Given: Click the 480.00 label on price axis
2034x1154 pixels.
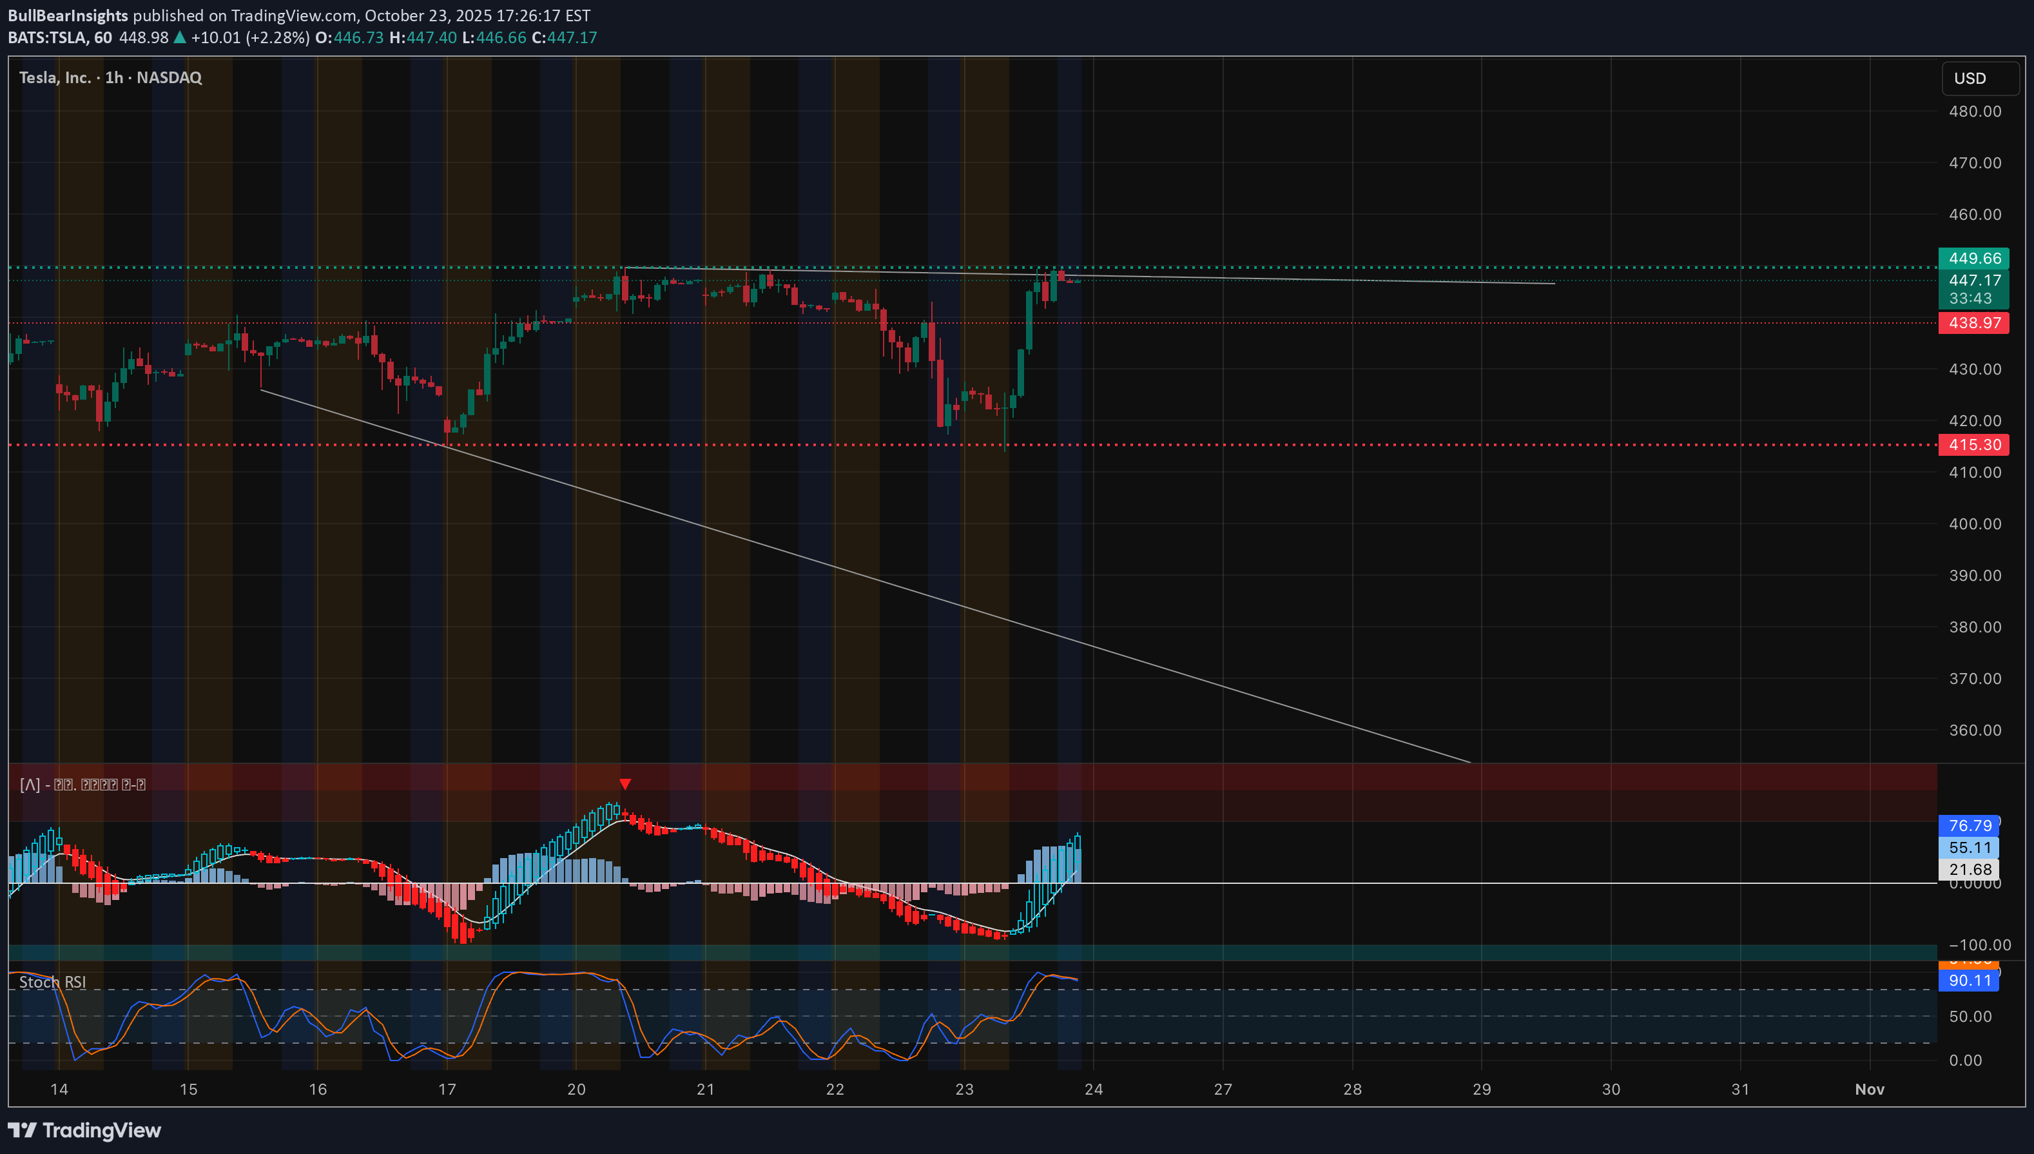Looking at the screenshot, I should tap(1975, 111).
